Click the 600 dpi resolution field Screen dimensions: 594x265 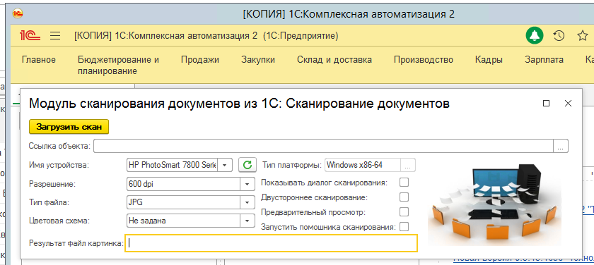pyautogui.click(x=184, y=184)
